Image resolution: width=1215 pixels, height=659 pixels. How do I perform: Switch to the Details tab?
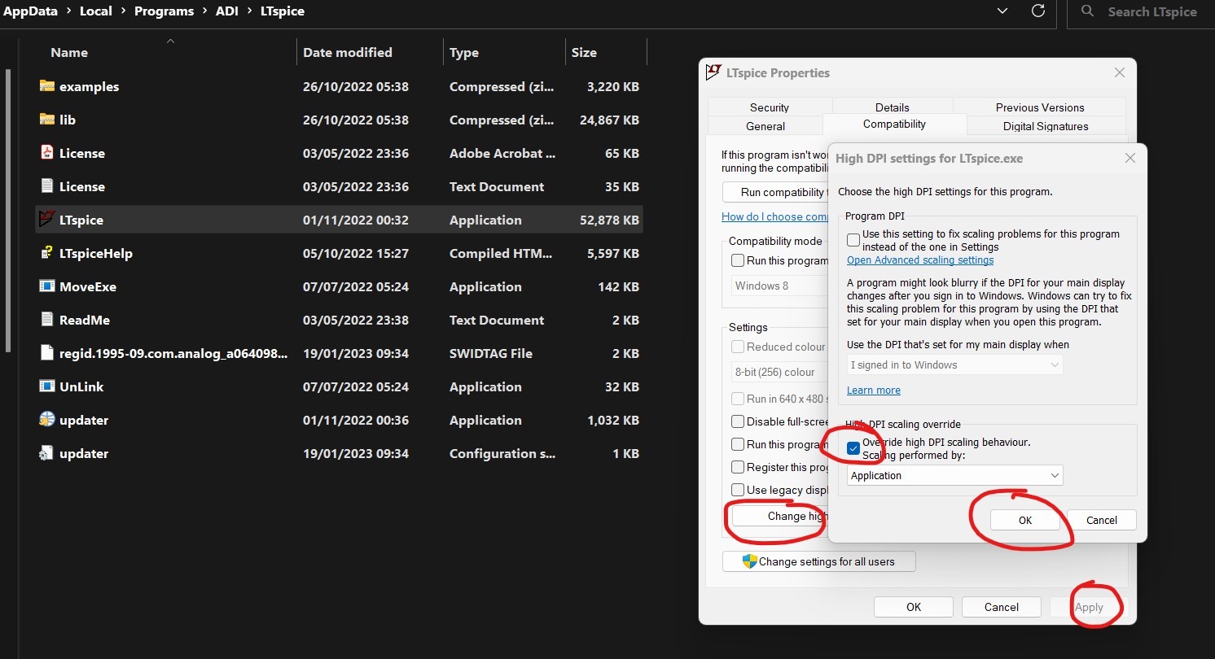pyautogui.click(x=893, y=107)
